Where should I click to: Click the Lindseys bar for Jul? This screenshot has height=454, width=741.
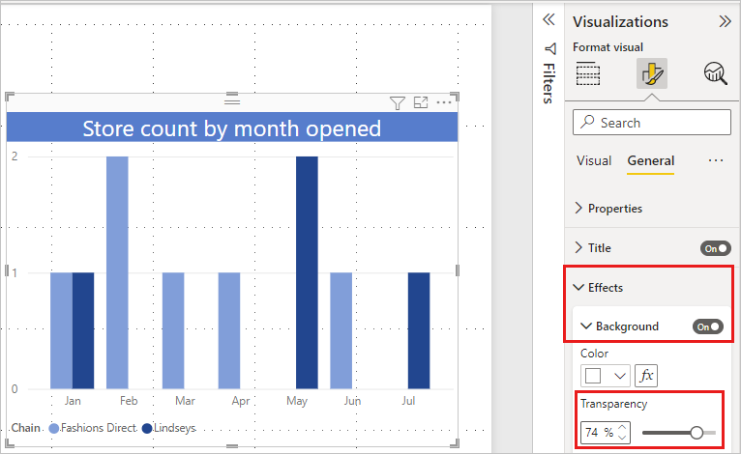[x=419, y=330]
